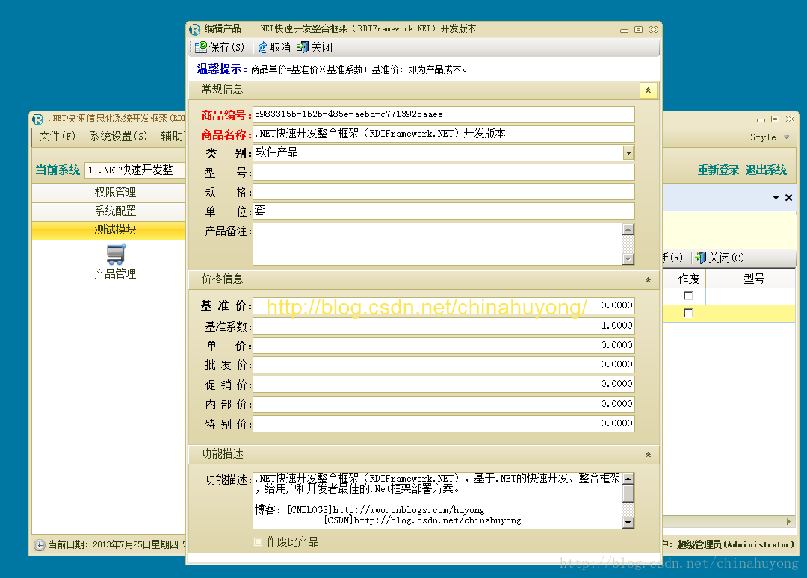The width and height of the screenshot is (807, 578).
Task: Click the 作废 column header in grid
Action: pos(688,279)
